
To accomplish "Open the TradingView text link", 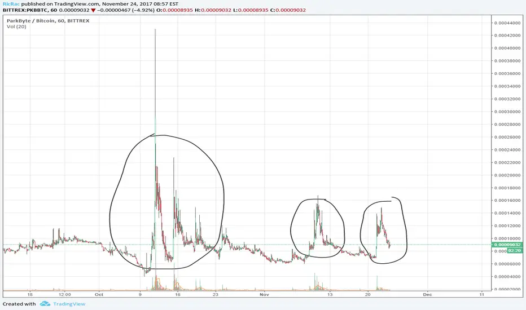I will point(69,304).
